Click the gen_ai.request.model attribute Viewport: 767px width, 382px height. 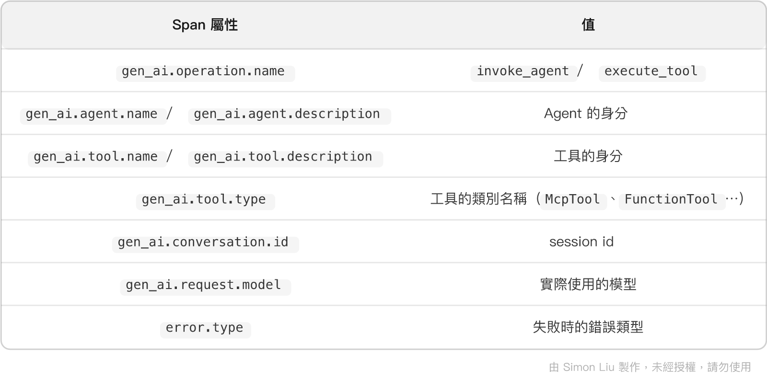[205, 285]
